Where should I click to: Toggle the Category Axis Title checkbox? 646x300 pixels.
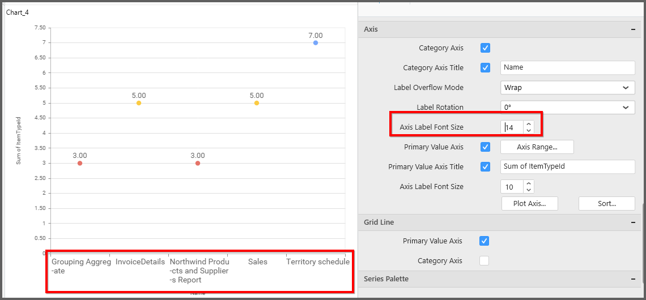[485, 68]
